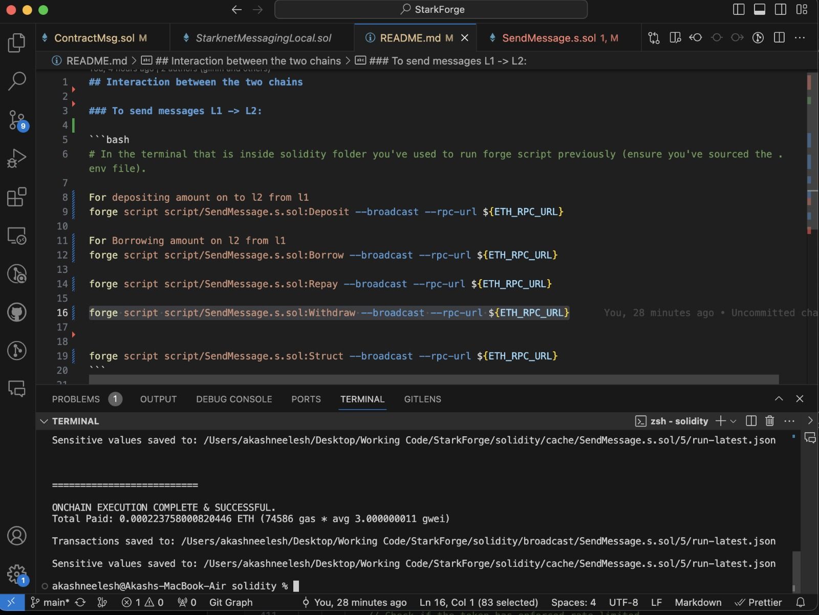Switch to ContractMsg.sol tab
The height and width of the screenshot is (615, 819).
click(x=103, y=38)
